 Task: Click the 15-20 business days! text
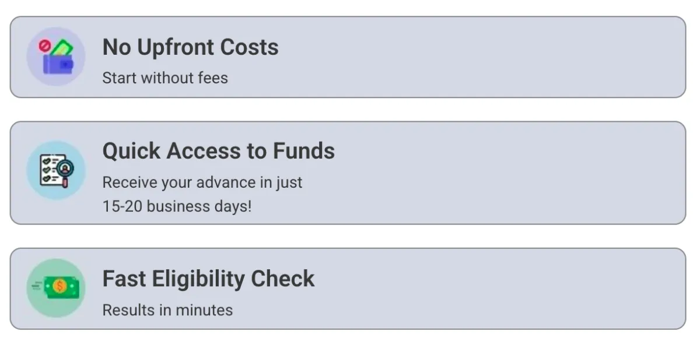(x=177, y=206)
